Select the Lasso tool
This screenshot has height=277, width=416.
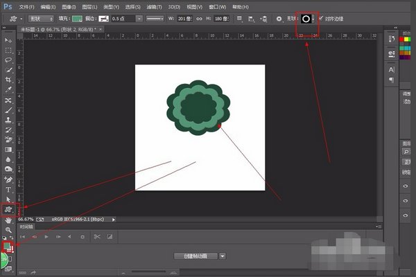pyautogui.click(x=9, y=60)
